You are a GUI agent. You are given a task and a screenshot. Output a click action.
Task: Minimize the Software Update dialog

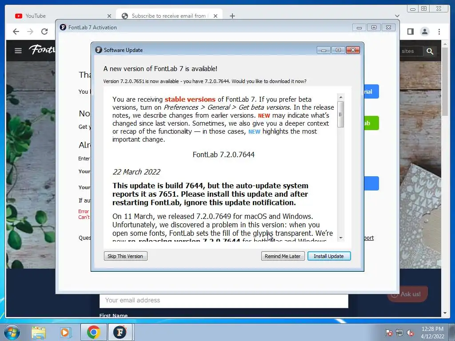pyautogui.click(x=323, y=50)
